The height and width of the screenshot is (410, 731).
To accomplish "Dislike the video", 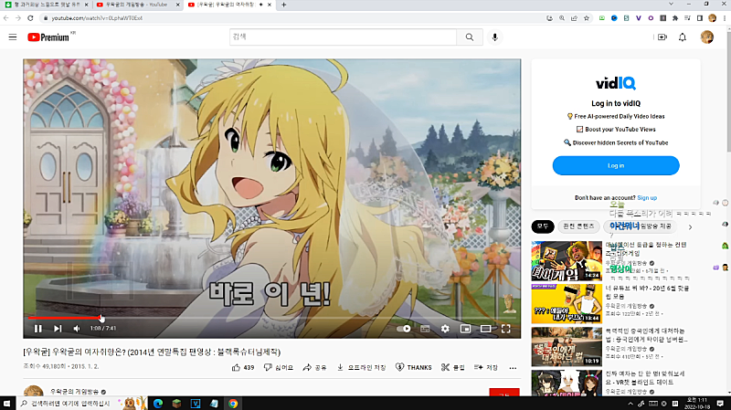I will tap(279, 368).
